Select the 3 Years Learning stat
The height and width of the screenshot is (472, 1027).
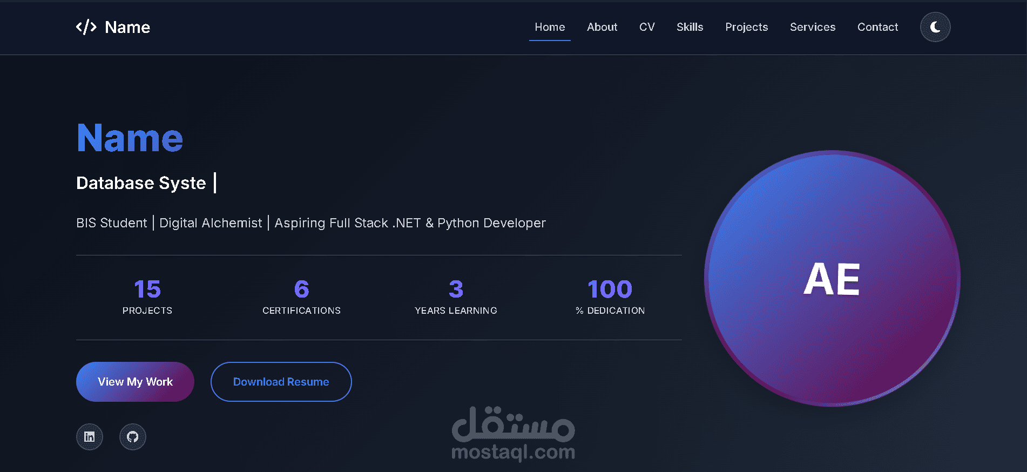point(456,296)
